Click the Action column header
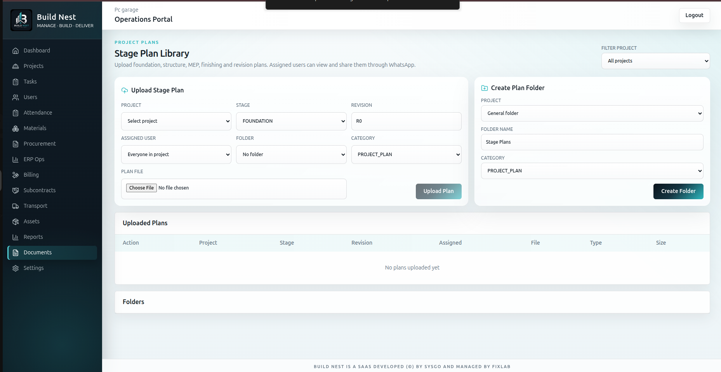The height and width of the screenshot is (372, 721). [130, 243]
